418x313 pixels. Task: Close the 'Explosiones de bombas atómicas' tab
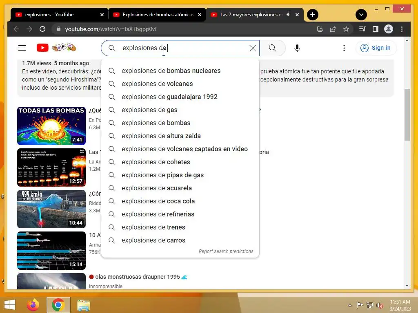coord(199,15)
